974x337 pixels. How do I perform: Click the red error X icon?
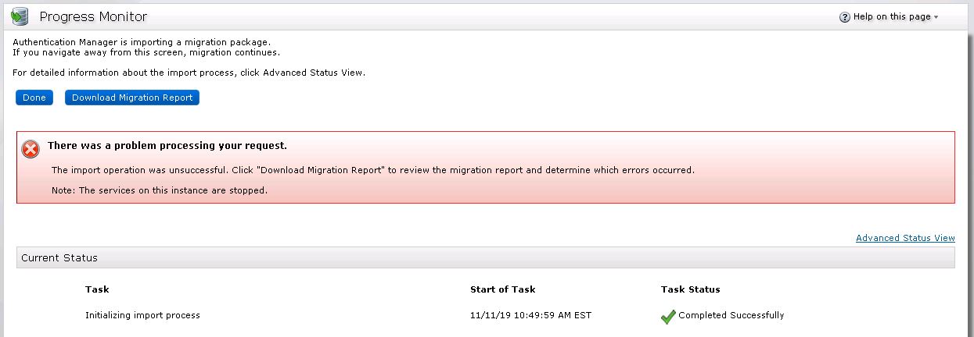(x=31, y=149)
